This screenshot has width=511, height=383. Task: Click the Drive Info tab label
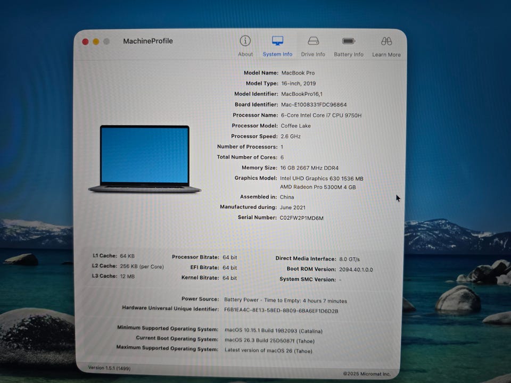pyautogui.click(x=313, y=54)
